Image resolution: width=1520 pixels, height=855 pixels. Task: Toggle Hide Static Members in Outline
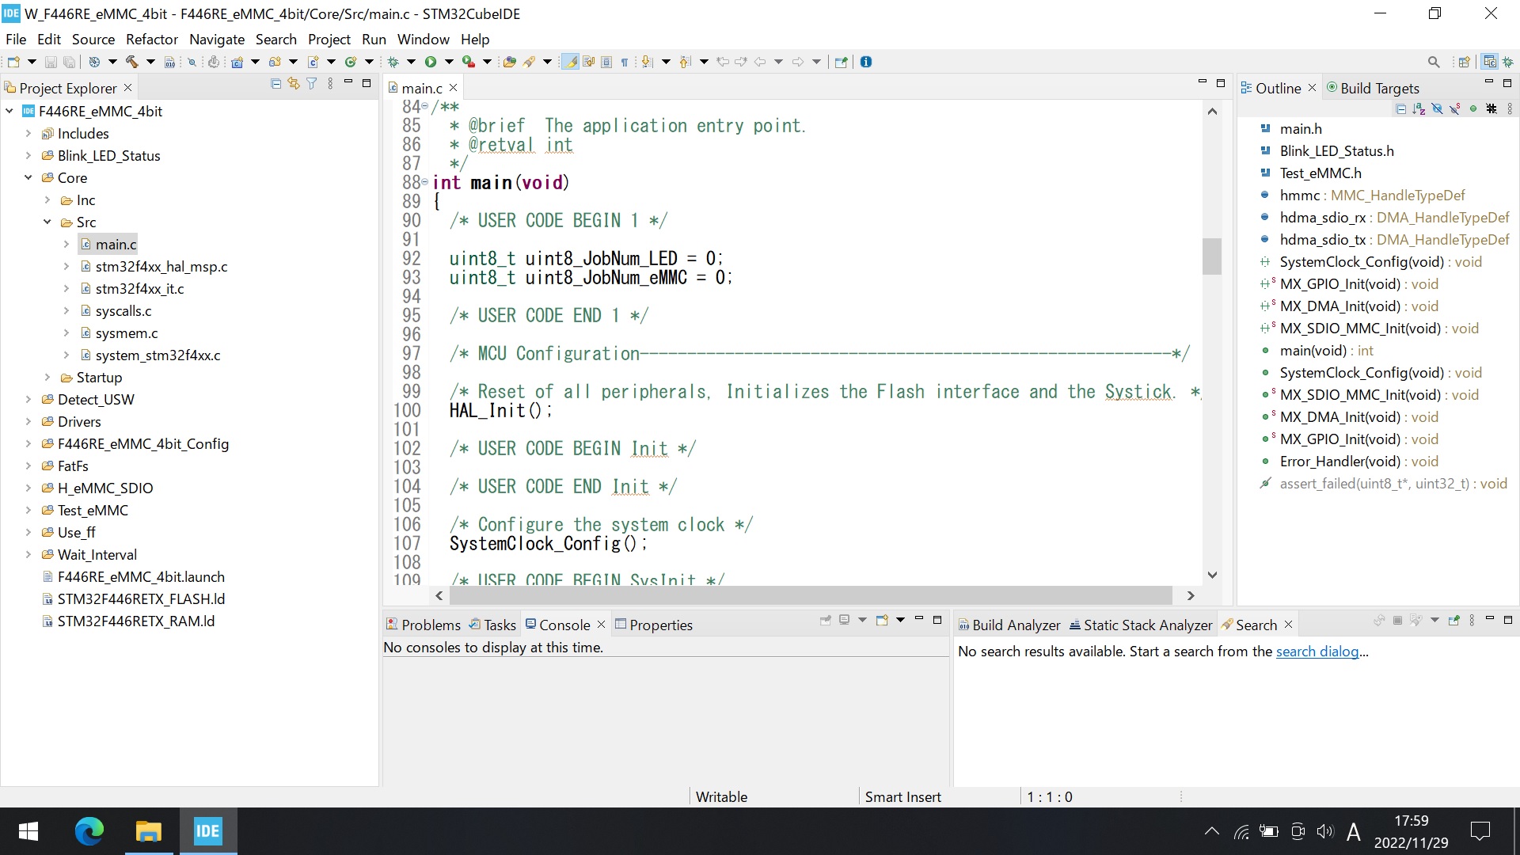click(1455, 108)
